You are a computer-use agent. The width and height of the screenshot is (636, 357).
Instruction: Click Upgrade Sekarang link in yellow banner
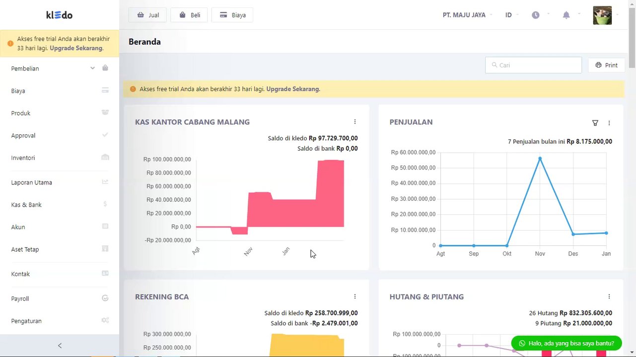(x=293, y=89)
